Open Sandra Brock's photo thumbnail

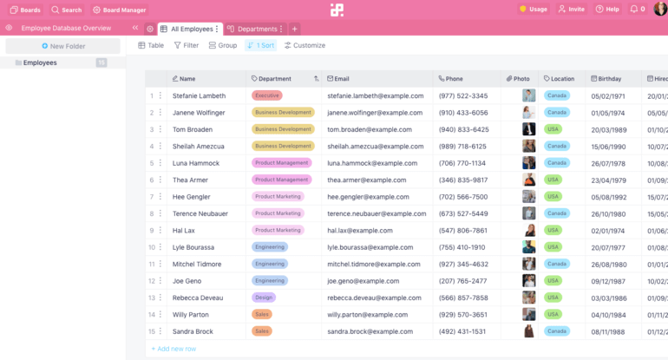[528, 331]
